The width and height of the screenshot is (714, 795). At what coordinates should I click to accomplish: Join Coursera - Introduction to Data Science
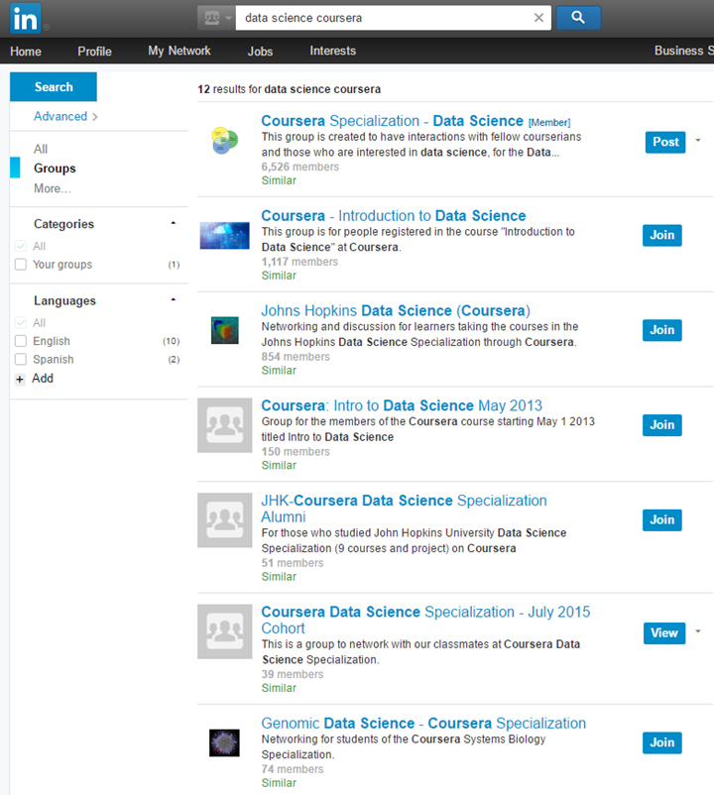click(662, 235)
